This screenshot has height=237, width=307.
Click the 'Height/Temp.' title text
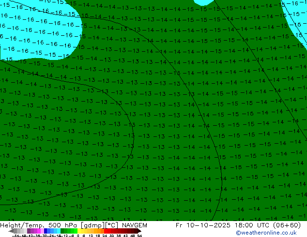pyautogui.click(x=22, y=225)
